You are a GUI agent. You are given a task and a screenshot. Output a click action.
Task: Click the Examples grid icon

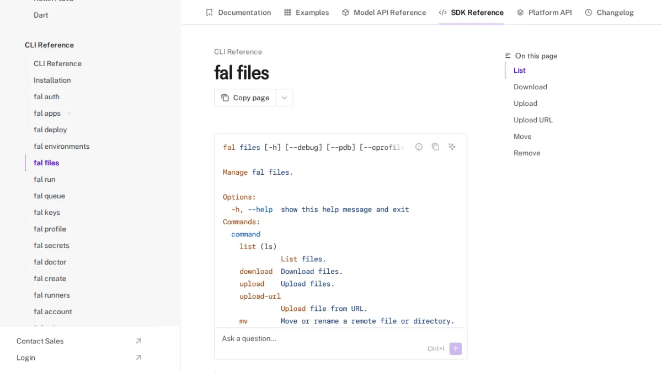(287, 12)
